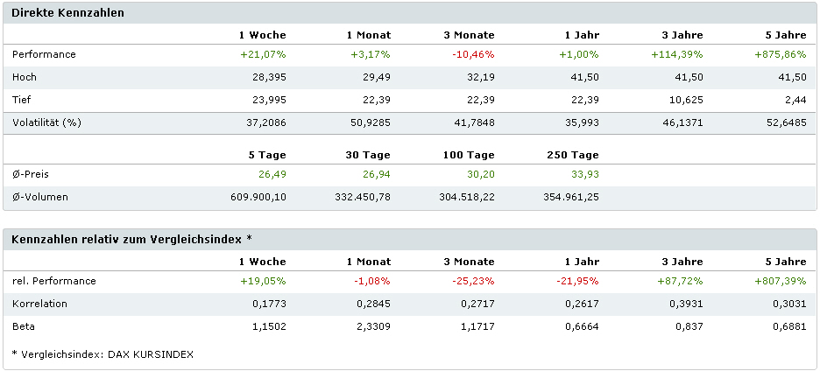Click the Vergleichsindex DAX KURSINDEX footnote
The height and width of the screenshot is (371, 820).
pos(102,354)
